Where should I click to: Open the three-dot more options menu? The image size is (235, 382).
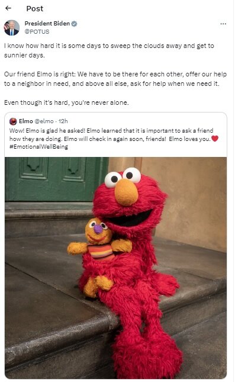point(223,24)
